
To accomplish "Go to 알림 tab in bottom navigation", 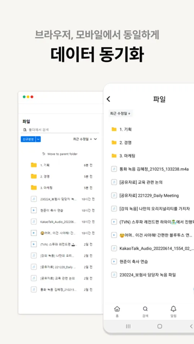I will click(x=173, y=311).
